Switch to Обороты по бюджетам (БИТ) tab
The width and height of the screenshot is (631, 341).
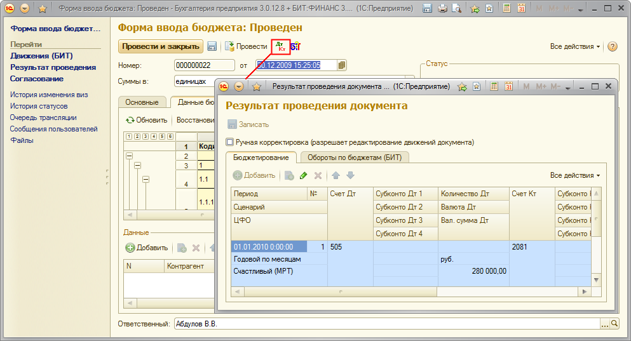tap(355, 157)
